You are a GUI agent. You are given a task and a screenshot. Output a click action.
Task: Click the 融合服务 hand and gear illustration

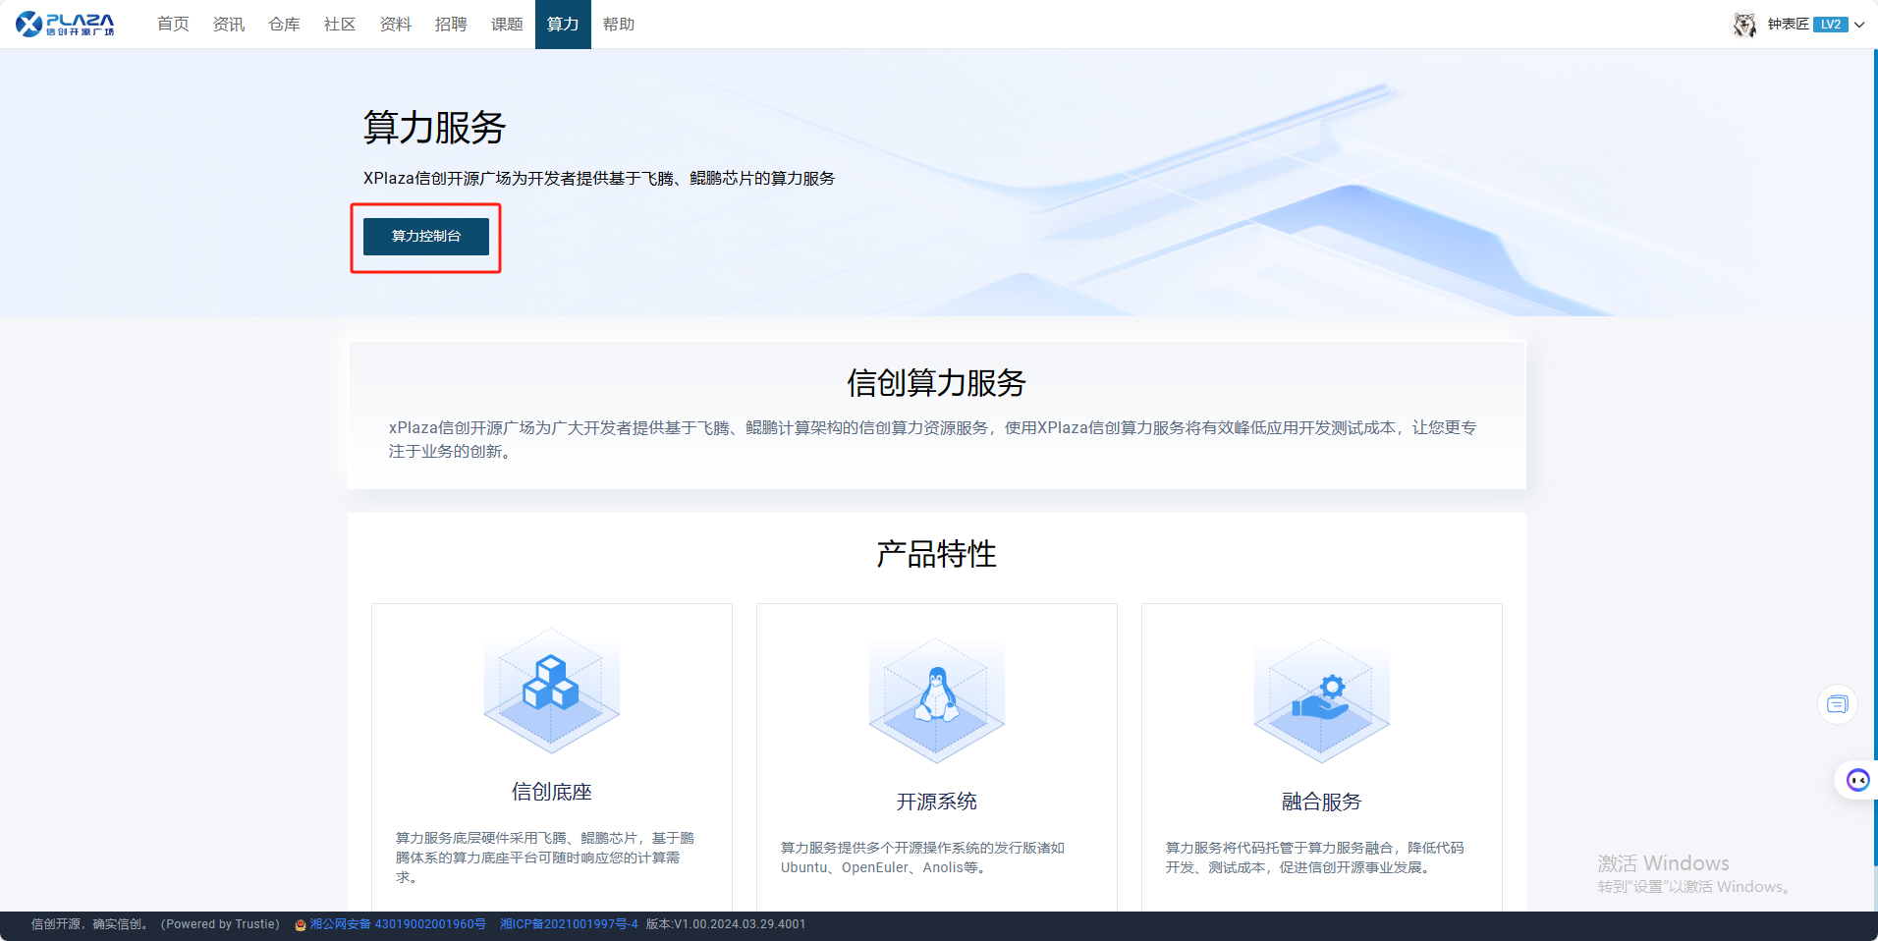pyautogui.click(x=1321, y=699)
